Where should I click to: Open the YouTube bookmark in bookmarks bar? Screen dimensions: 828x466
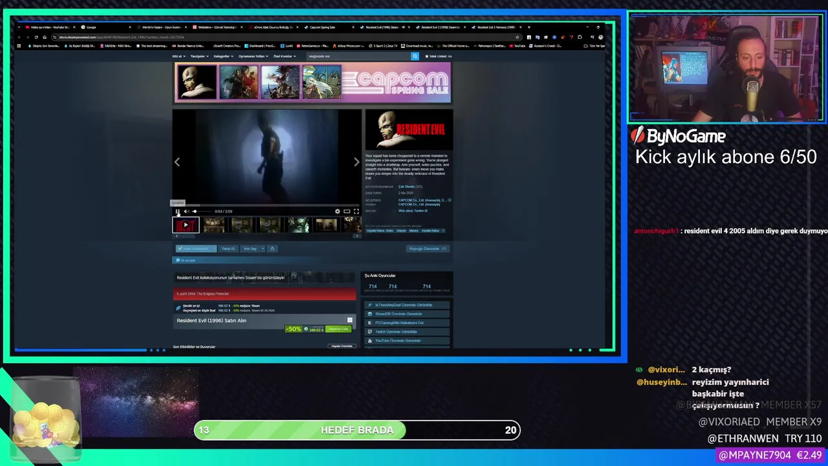tap(517, 46)
